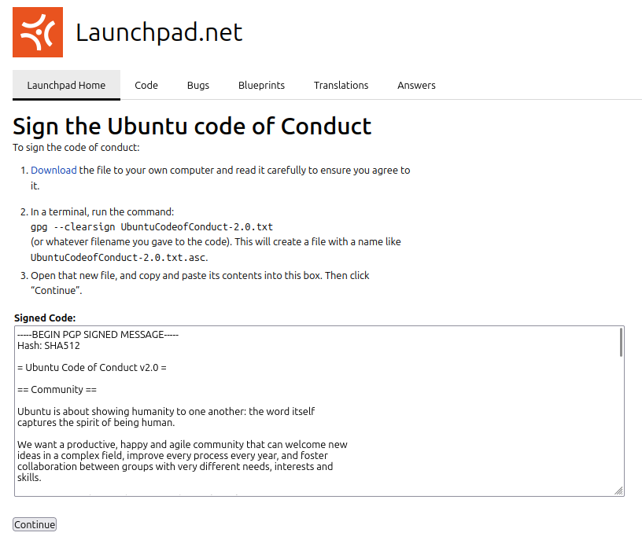Click the orange Launchpad logo icon
The image size is (642, 540).
pos(38,32)
